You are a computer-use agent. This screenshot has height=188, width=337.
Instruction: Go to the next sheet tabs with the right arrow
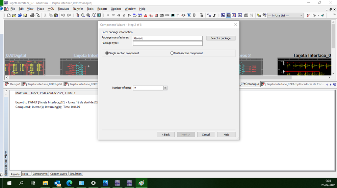tap(331, 85)
